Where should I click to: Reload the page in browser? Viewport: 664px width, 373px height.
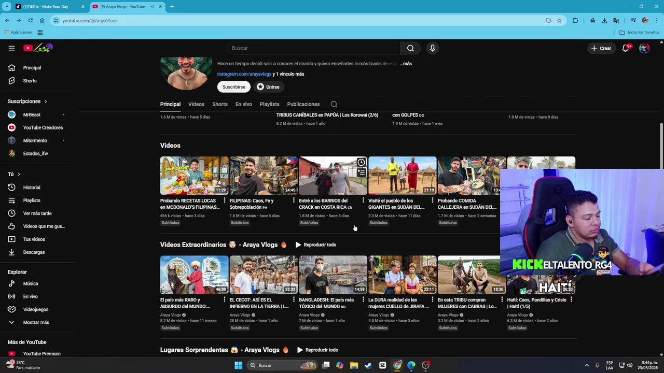(x=31, y=21)
